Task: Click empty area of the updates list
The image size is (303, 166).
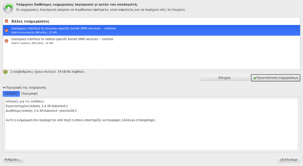Action: coord(151,58)
